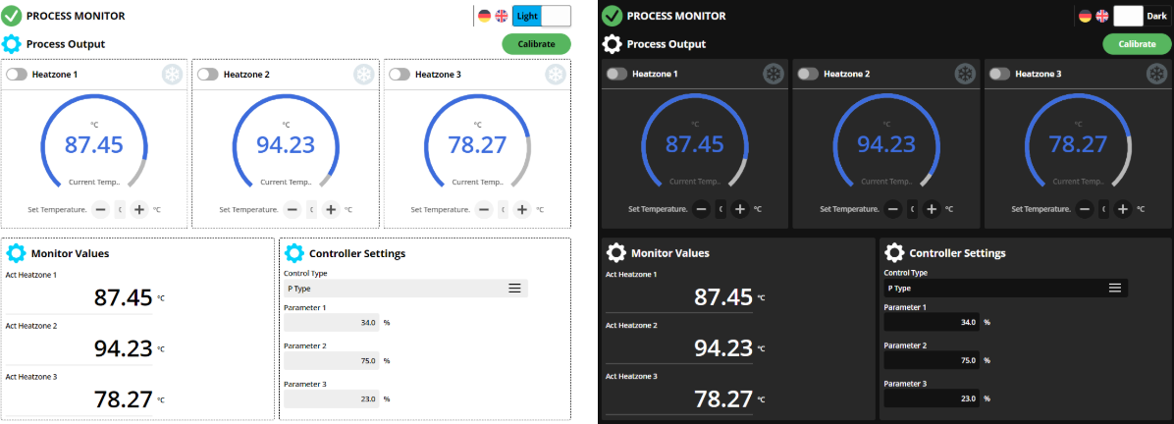
Task: Click Process Output gear icon in dark panel
Action: tap(613, 43)
